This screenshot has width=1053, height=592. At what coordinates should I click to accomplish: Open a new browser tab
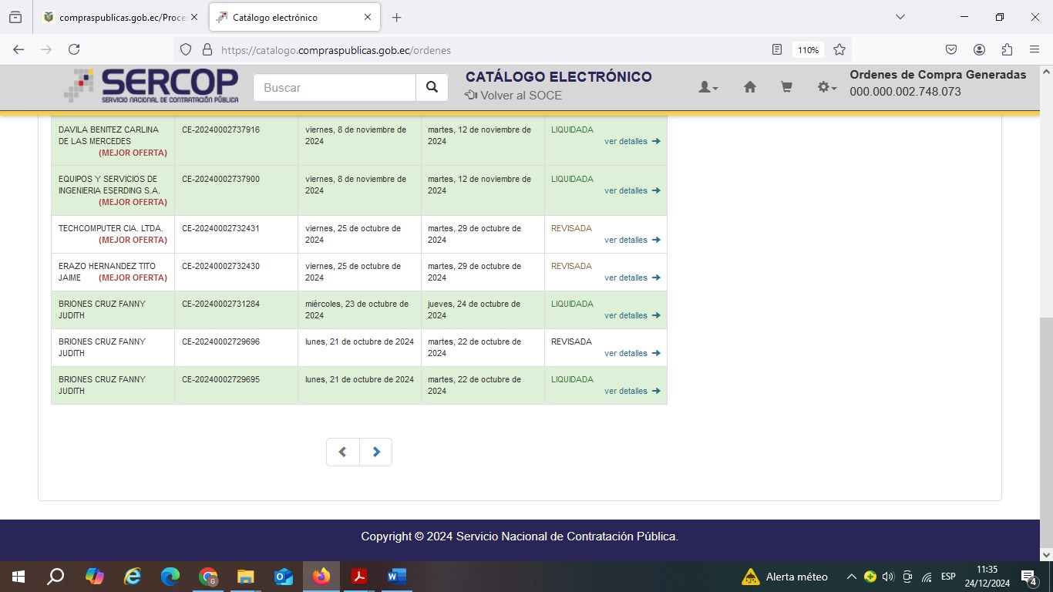pos(396,17)
